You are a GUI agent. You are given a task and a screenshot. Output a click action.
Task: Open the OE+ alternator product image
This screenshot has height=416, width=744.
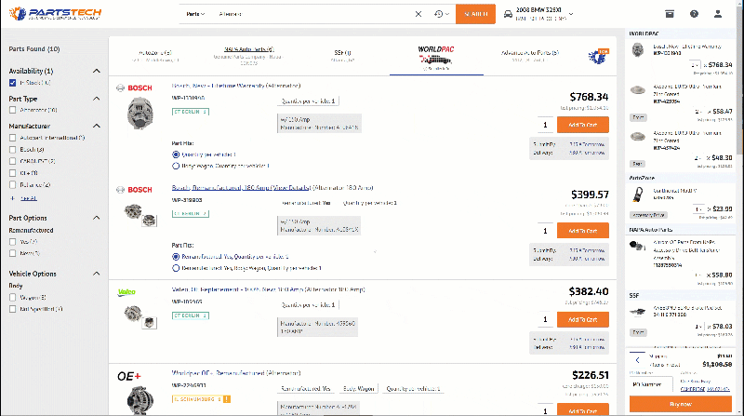(x=140, y=400)
